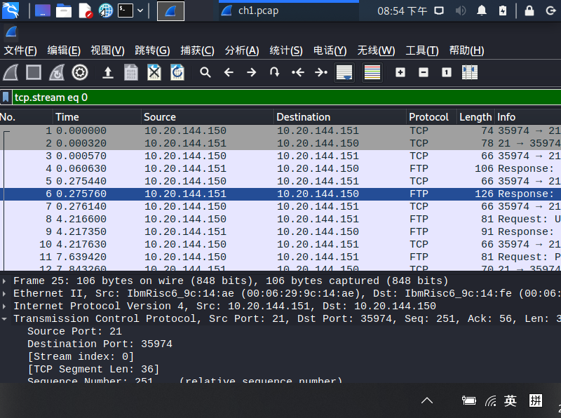Sort by the Source column header
This screenshot has height=418, width=561.
coord(208,117)
